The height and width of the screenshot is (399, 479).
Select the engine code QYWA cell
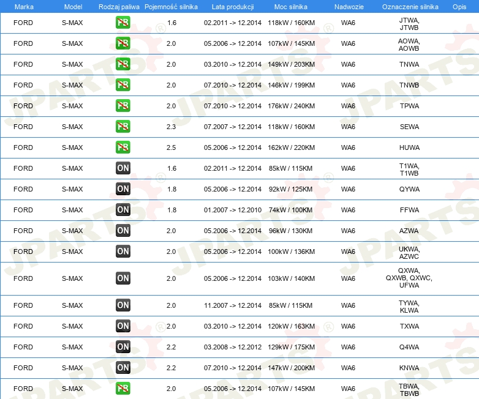409,189
